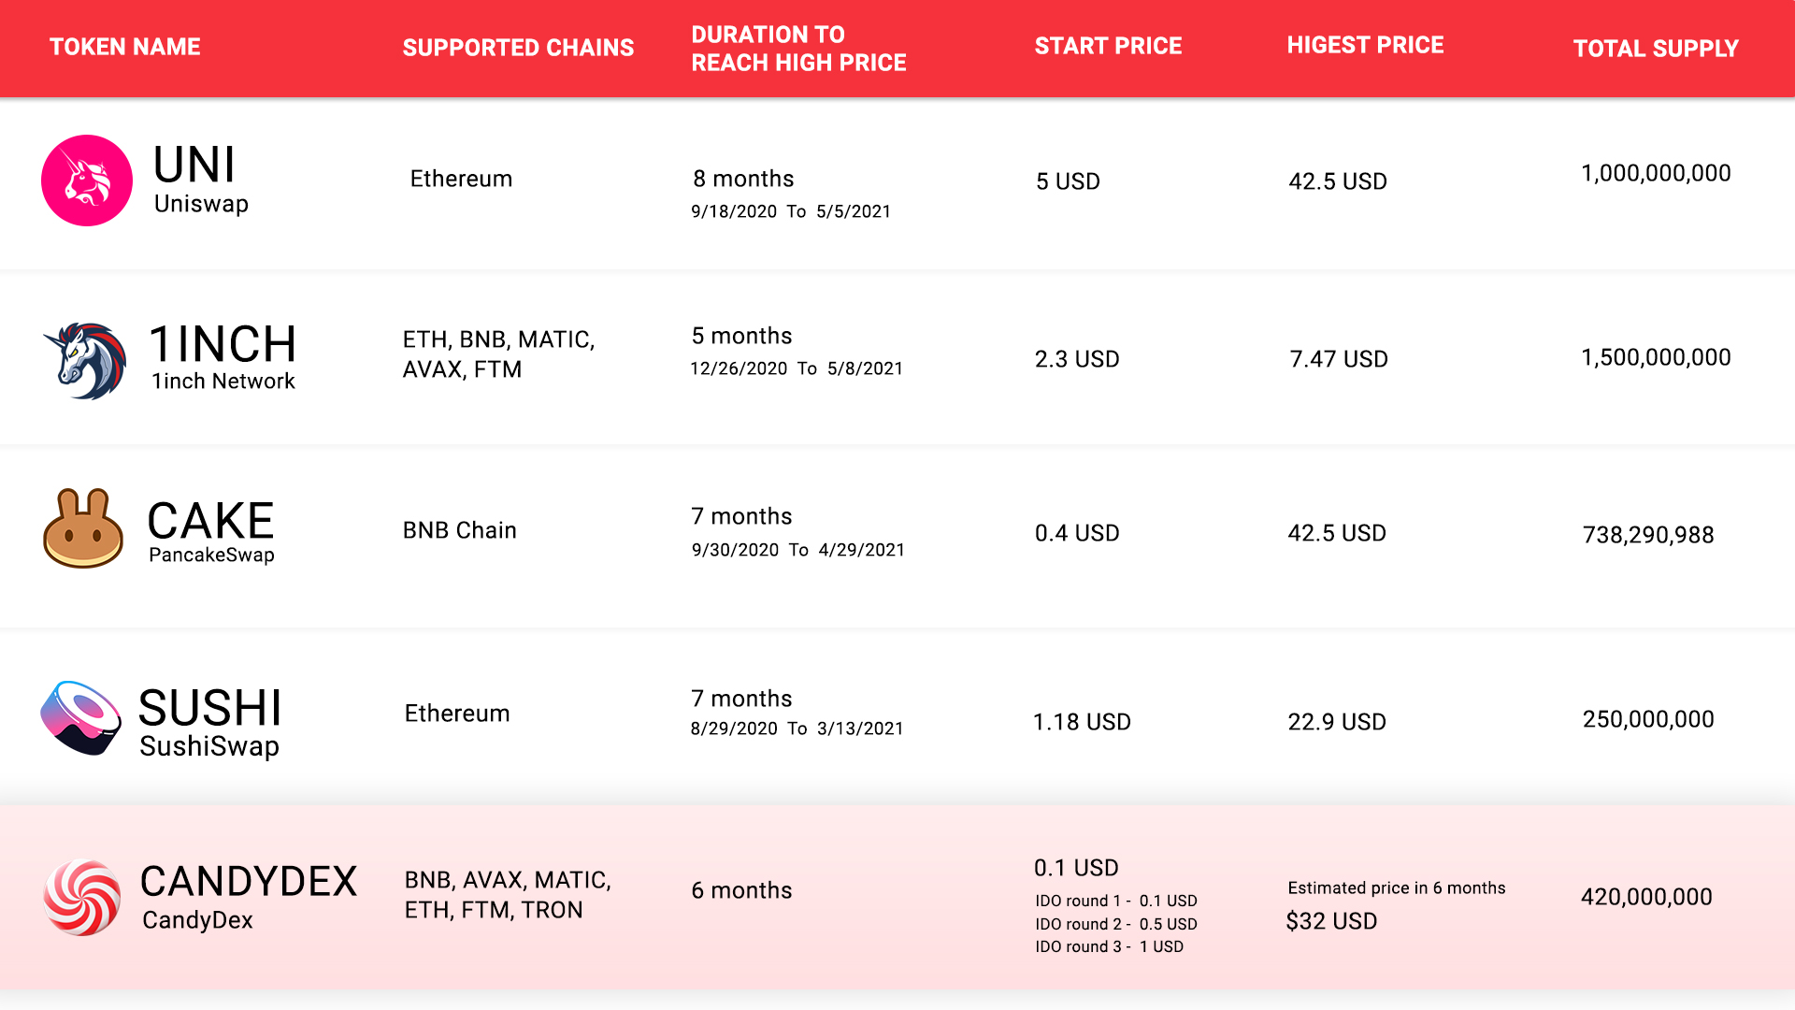Image resolution: width=1795 pixels, height=1010 pixels.
Task: Click the Duration to Reach High Price header
Action: (x=798, y=49)
